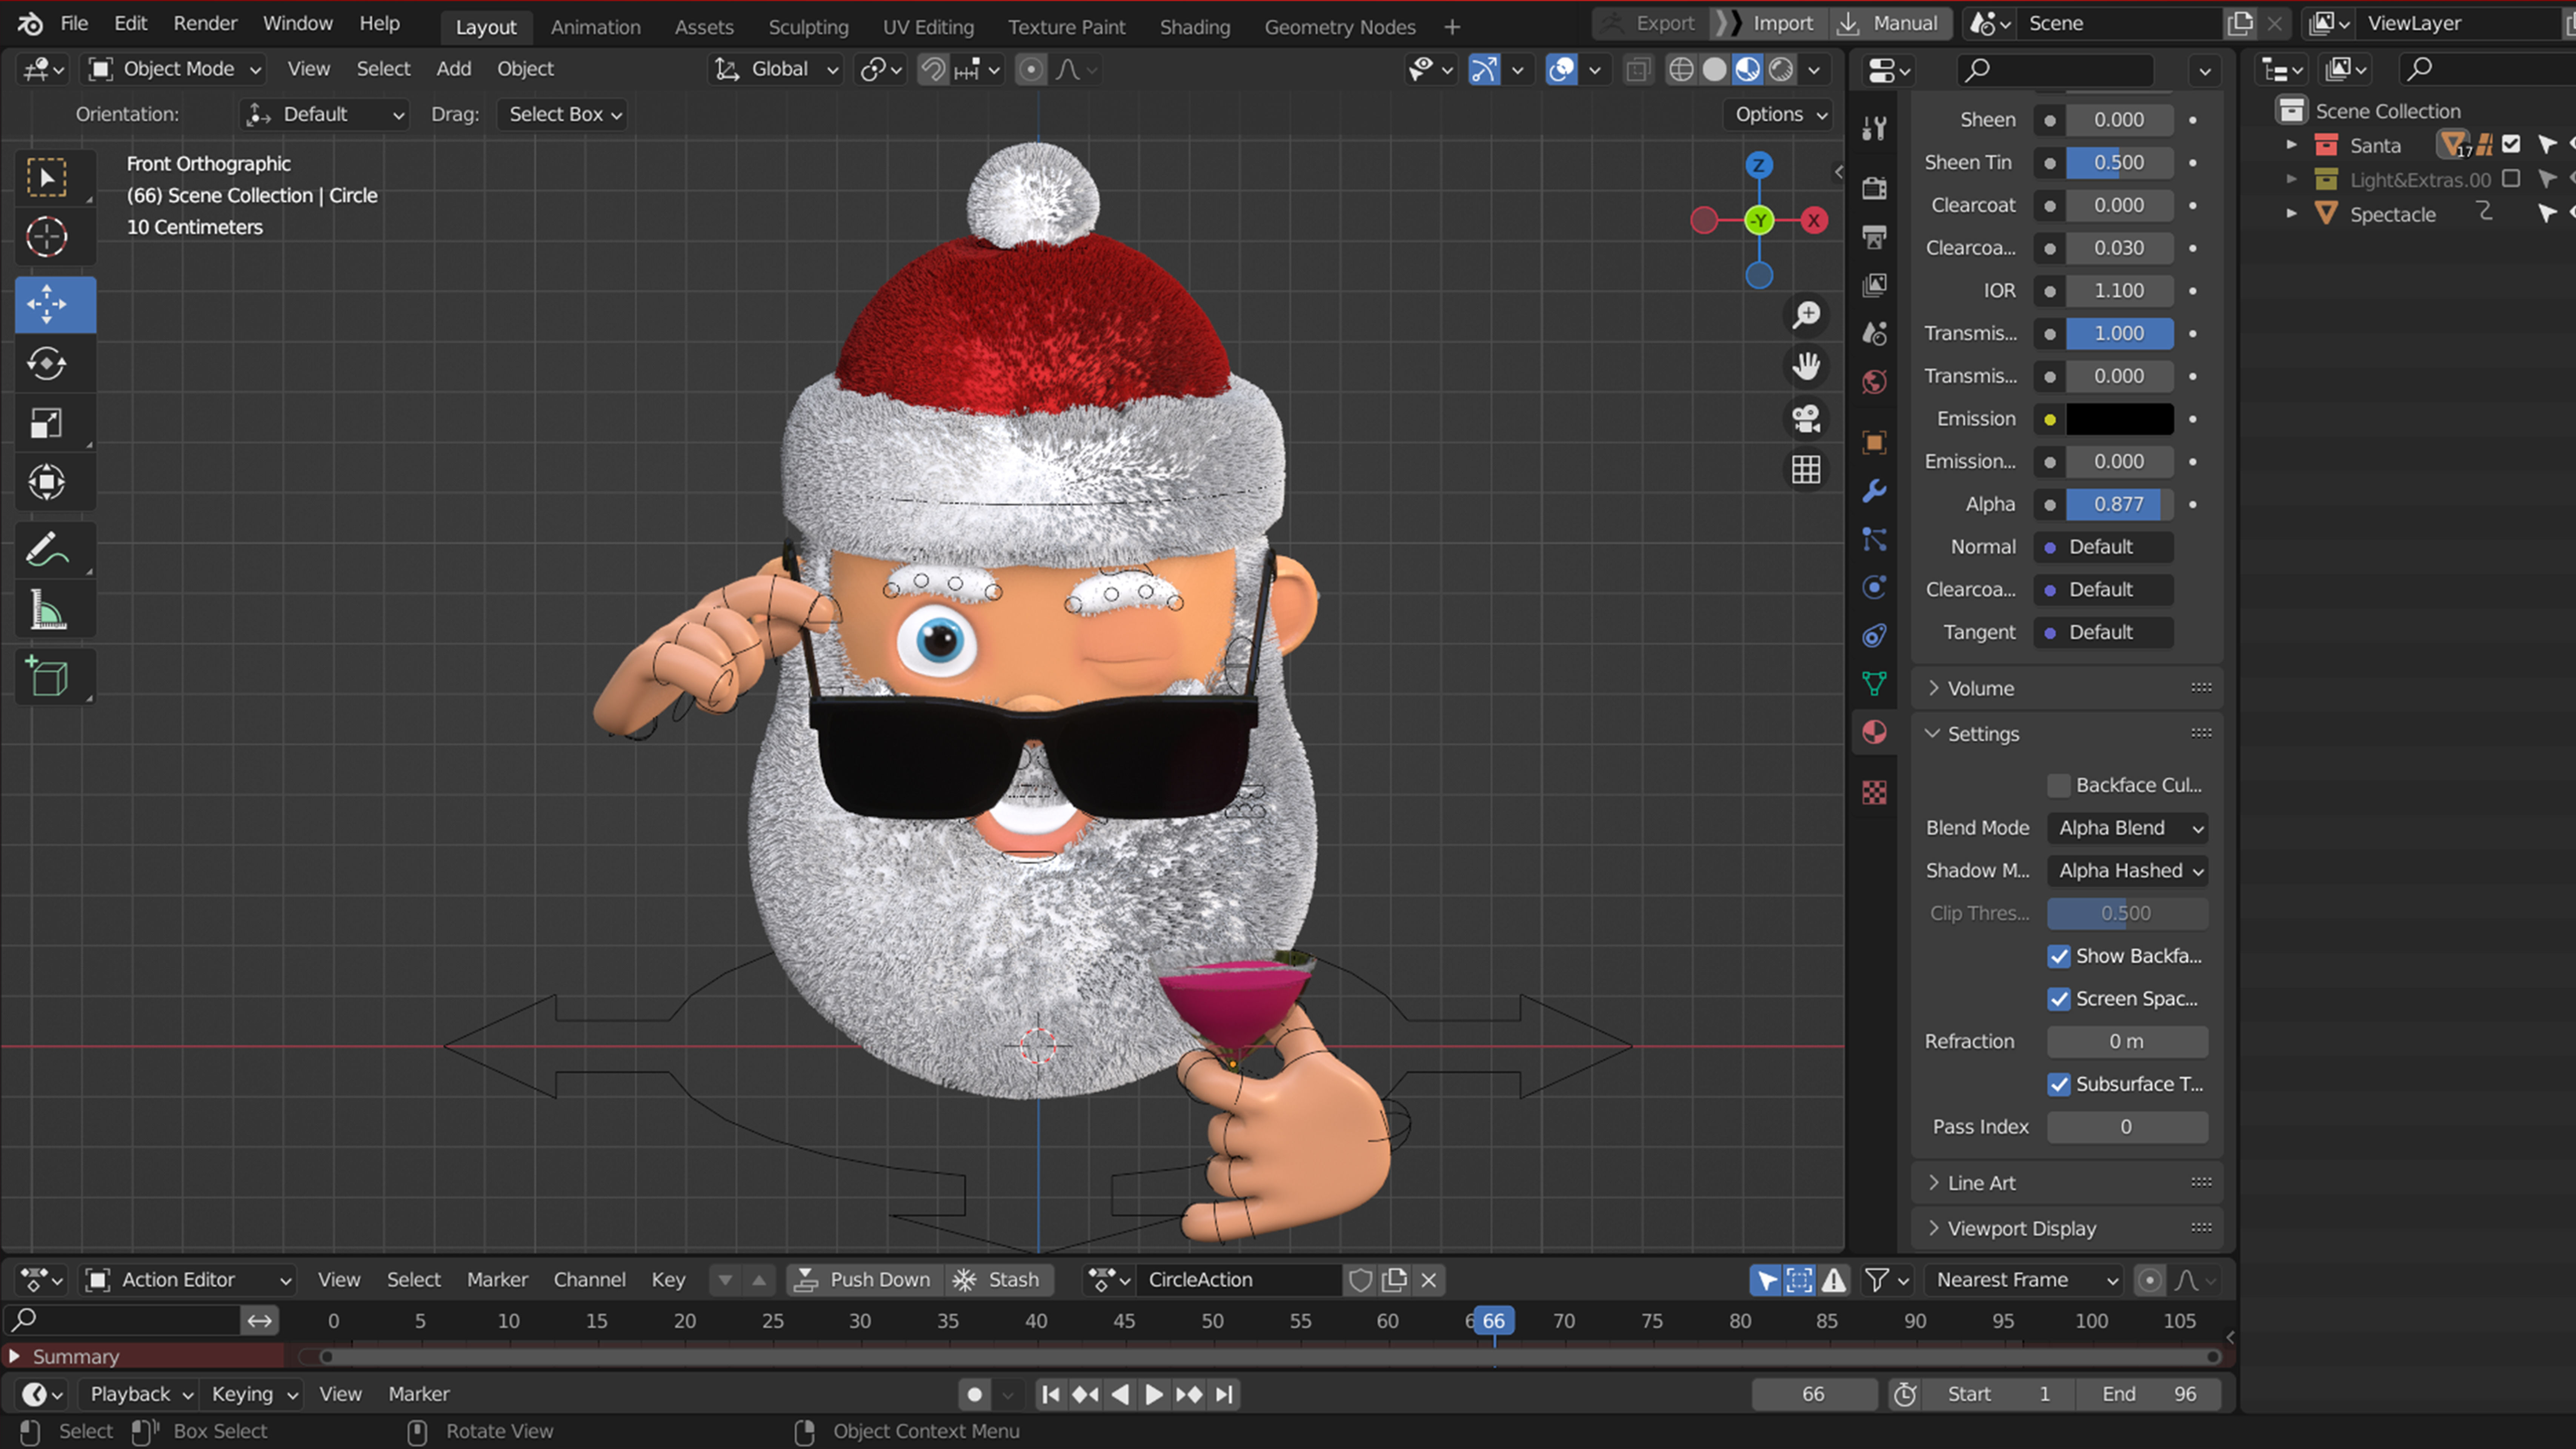Open the Render properties tab

pos(1875,188)
